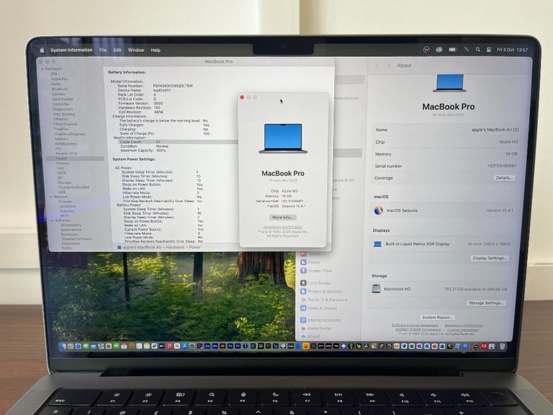The width and height of the screenshot is (553, 415).
Task: Open Control Center in the menu bar
Action: click(489, 50)
